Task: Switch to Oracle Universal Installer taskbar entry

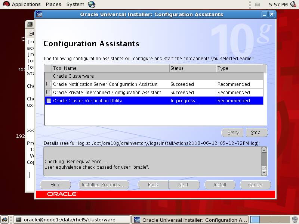Action: [190, 220]
